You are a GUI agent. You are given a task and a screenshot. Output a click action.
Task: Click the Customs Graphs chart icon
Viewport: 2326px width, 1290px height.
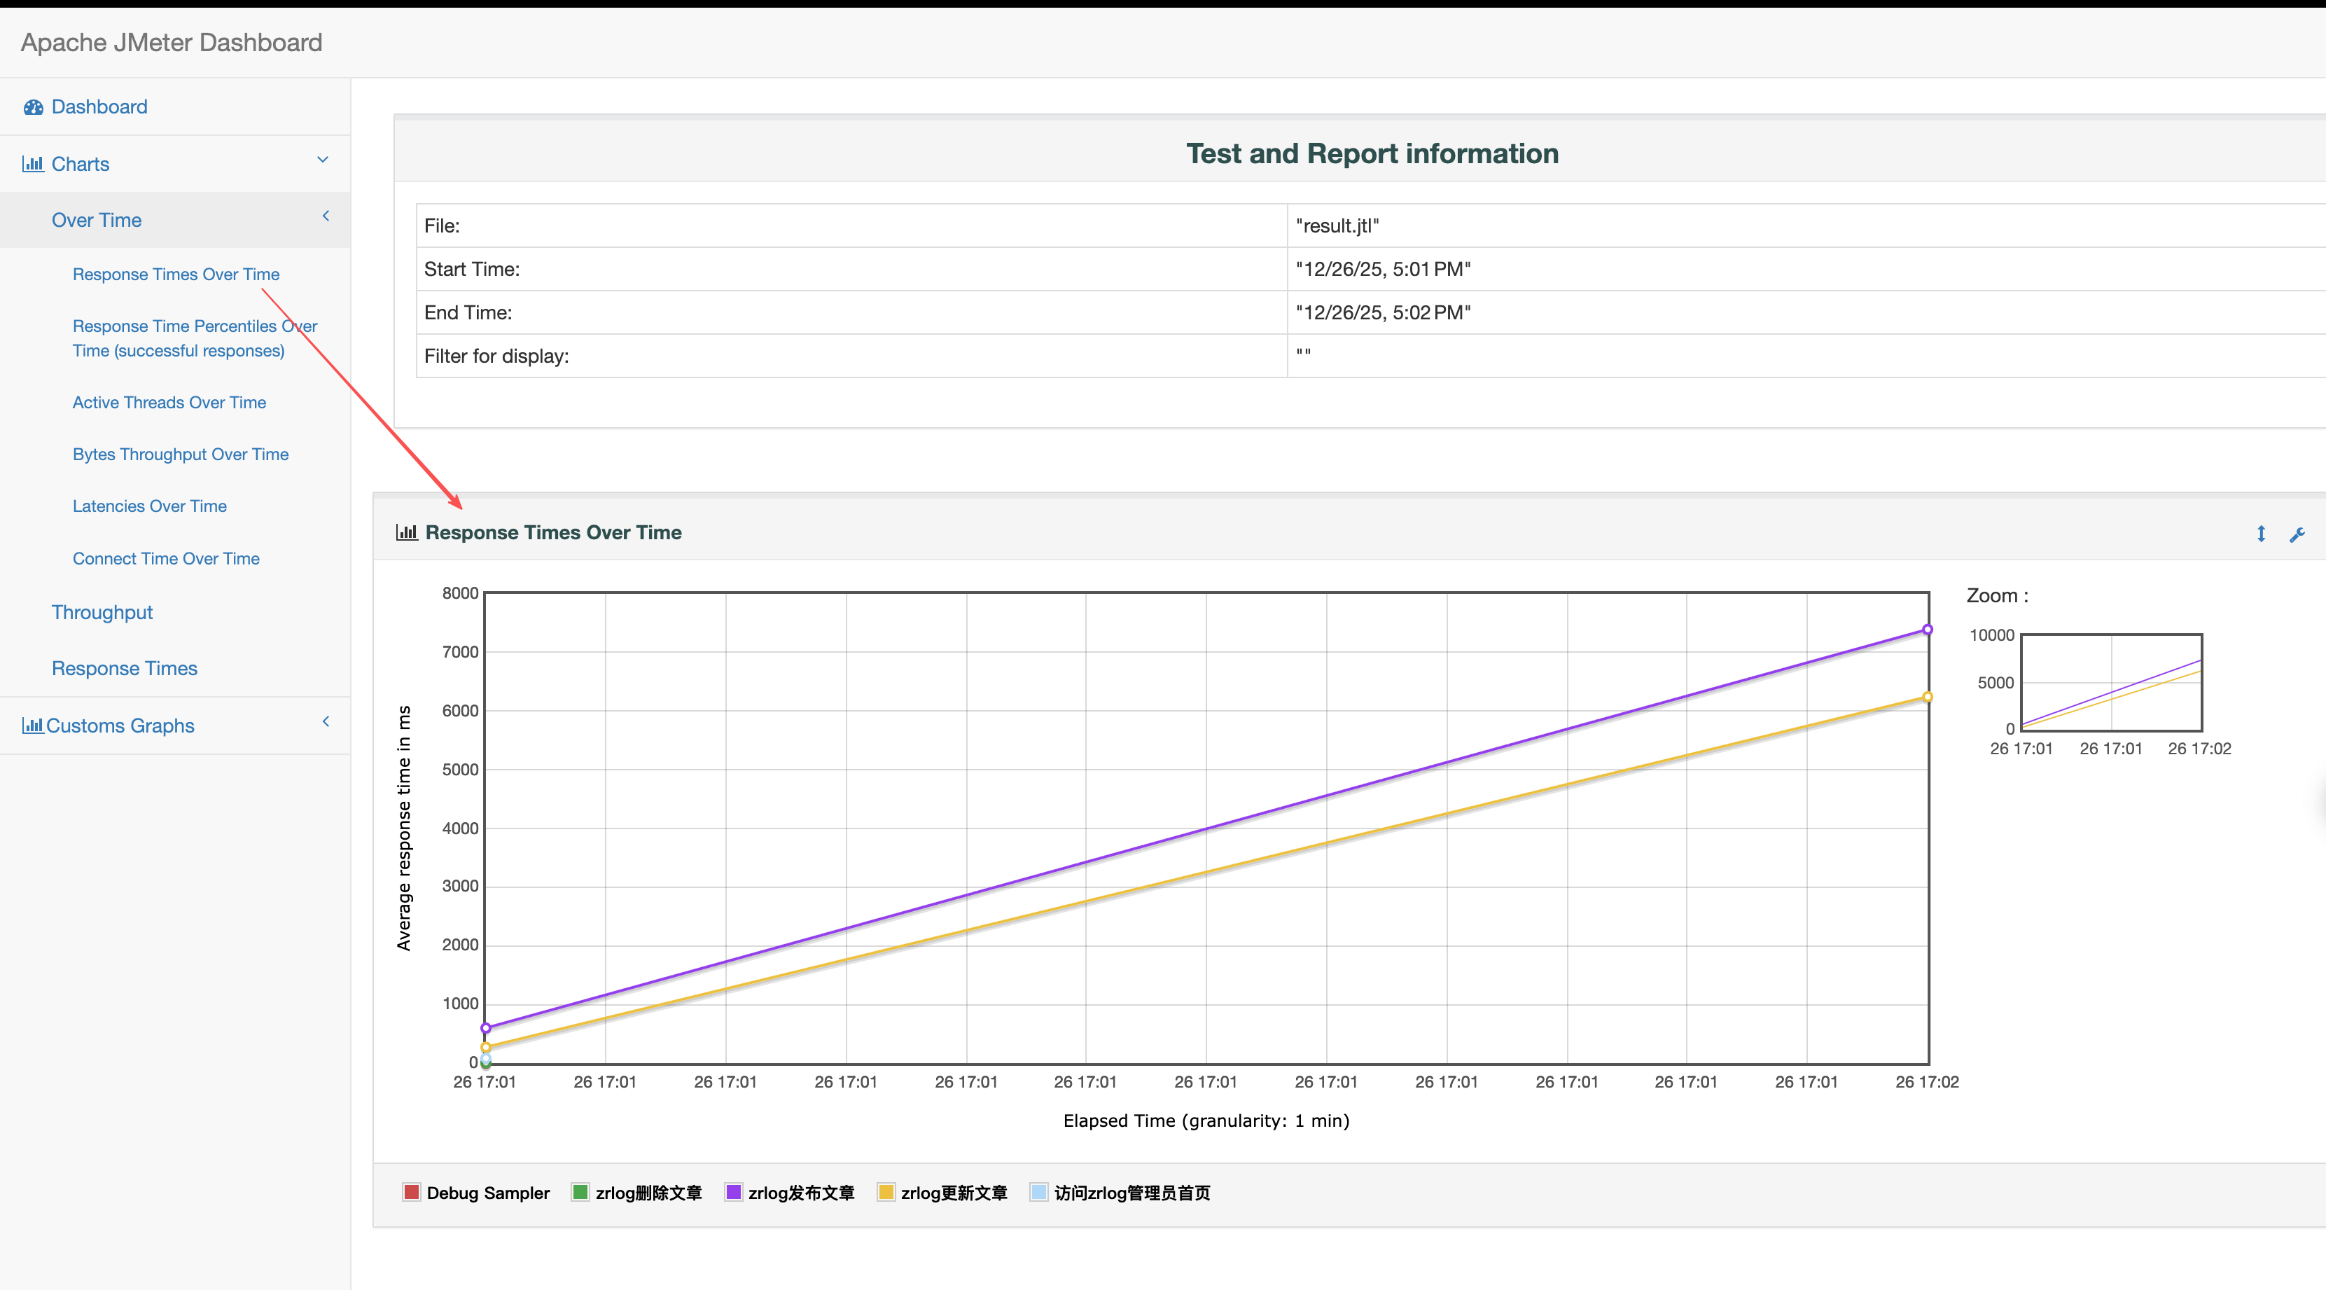[x=32, y=726]
